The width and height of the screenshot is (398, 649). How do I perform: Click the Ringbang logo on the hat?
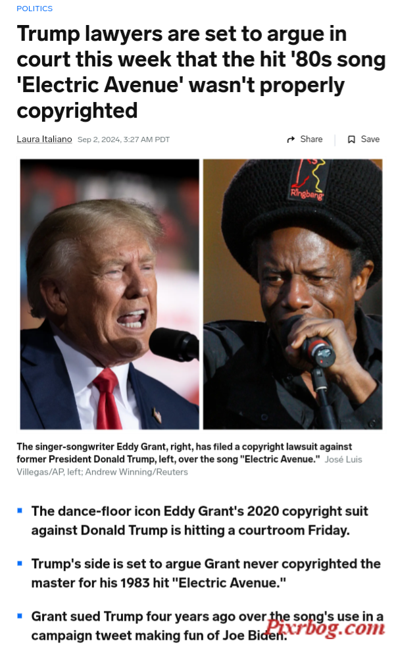point(307,194)
